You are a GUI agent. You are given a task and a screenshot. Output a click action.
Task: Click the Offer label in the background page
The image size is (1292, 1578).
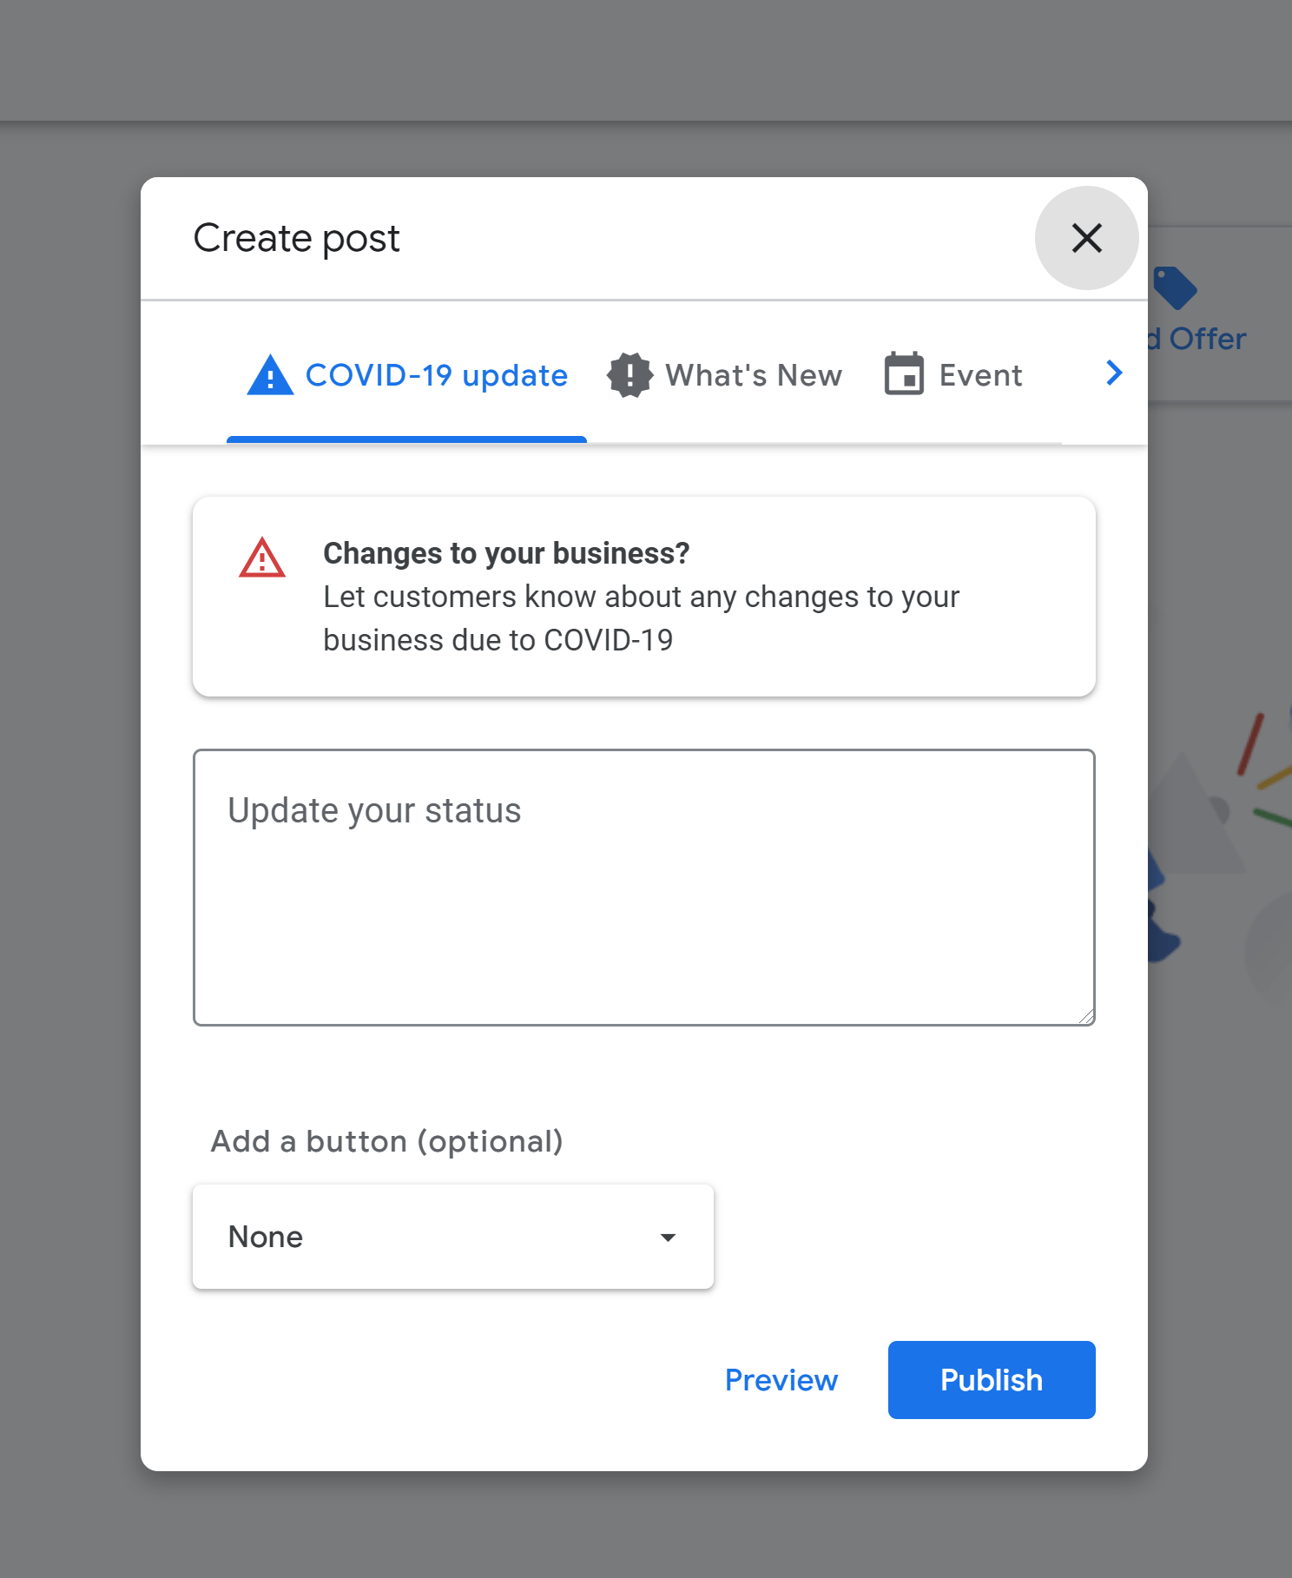tap(1207, 339)
